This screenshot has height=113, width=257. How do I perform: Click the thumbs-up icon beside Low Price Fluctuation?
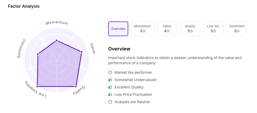(110, 95)
